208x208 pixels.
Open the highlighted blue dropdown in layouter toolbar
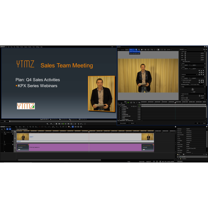pyautogui.click(x=132, y=49)
